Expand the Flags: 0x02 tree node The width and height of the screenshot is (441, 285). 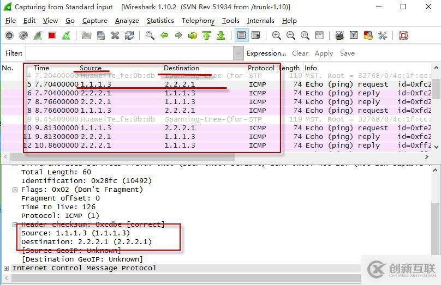pos(15,190)
